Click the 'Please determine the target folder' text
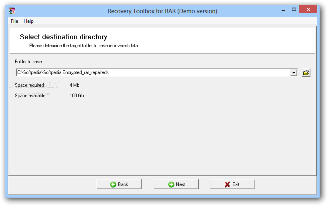 [x=84, y=46]
